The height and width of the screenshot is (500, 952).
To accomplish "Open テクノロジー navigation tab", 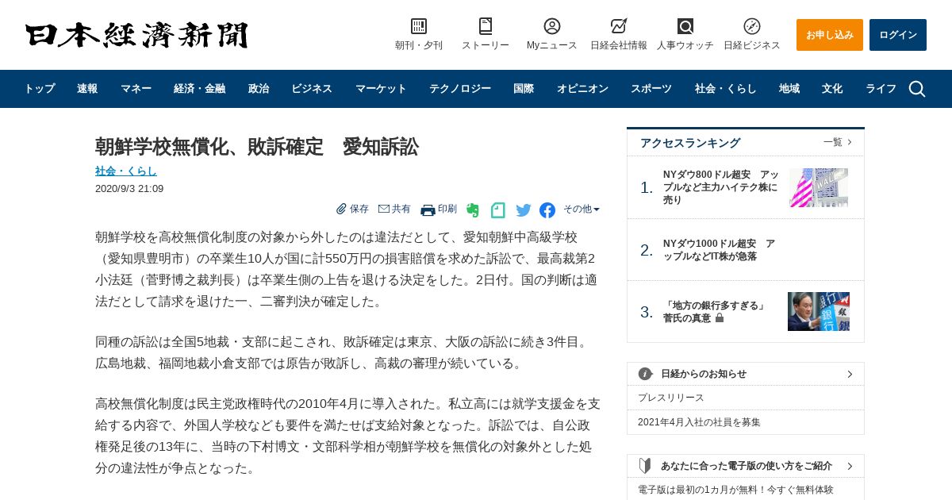I will coord(460,89).
